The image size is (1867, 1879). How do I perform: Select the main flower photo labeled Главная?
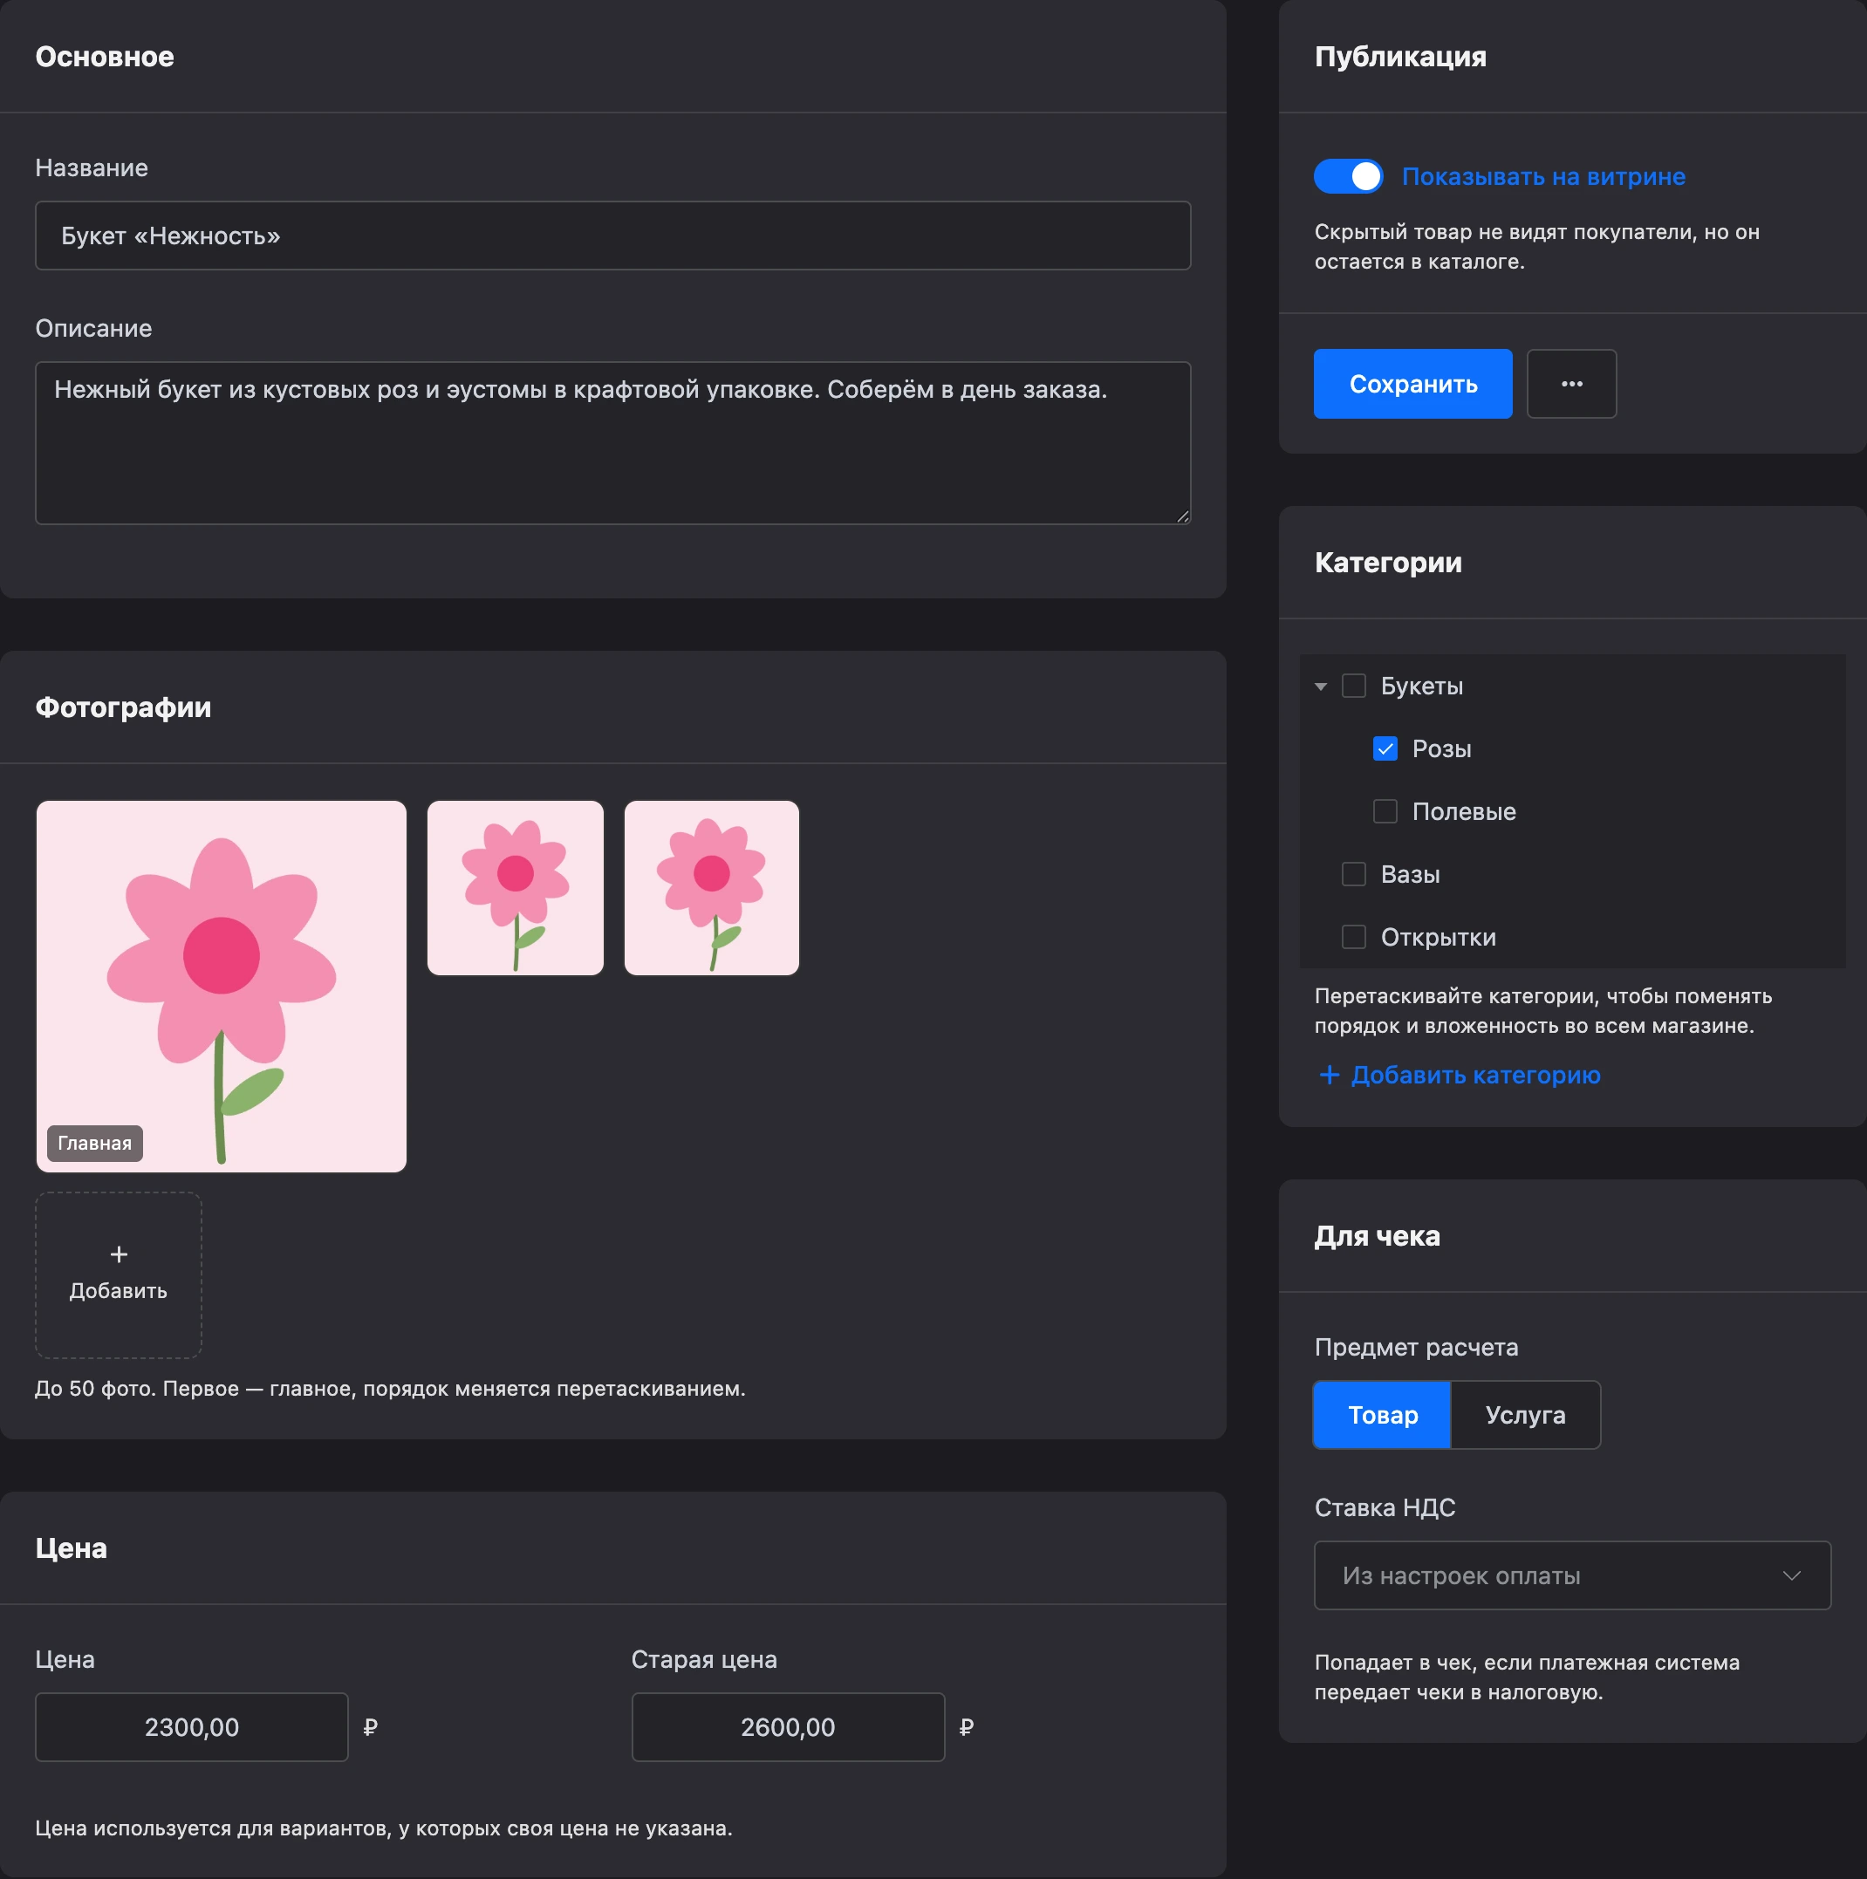[x=222, y=987]
